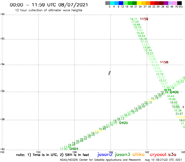Click the cyan 6 ft legend swatch
Image resolution: width=185 pixels, height=162 pixels.
click(x=112, y=3)
